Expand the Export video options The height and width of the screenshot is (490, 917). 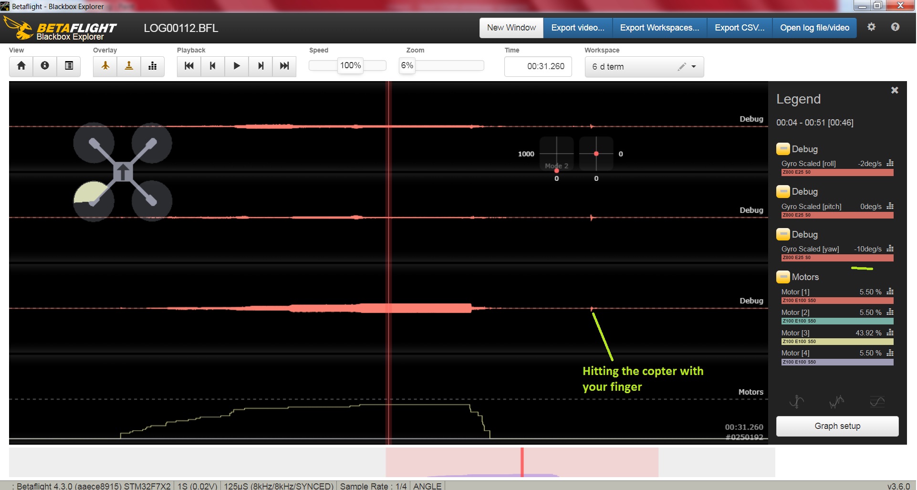pyautogui.click(x=577, y=28)
